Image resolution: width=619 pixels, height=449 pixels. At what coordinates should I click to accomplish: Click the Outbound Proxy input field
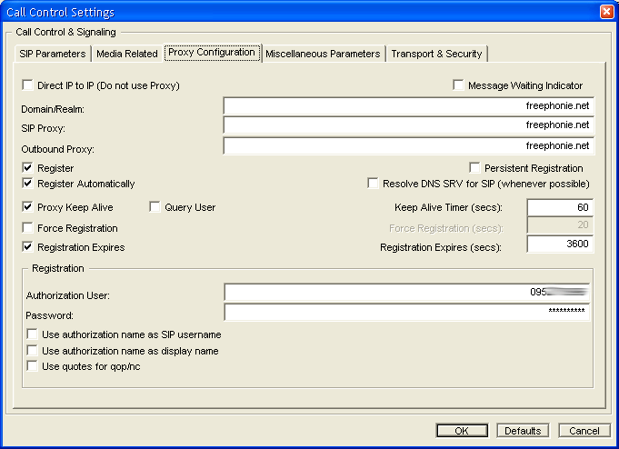408,146
